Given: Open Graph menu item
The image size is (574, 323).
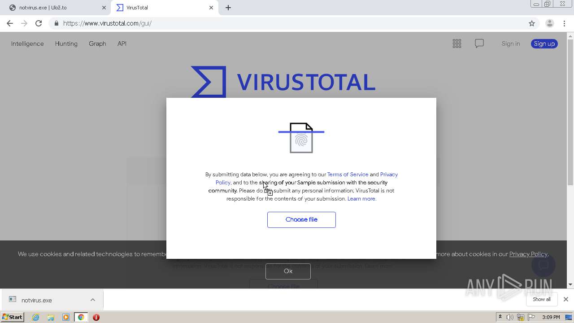Looking at the screenshot, I should [97, 44].
